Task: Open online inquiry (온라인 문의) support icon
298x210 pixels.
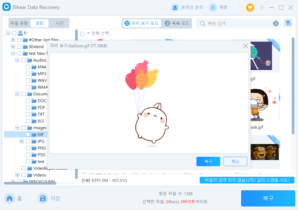Action: tap(175, 8)
